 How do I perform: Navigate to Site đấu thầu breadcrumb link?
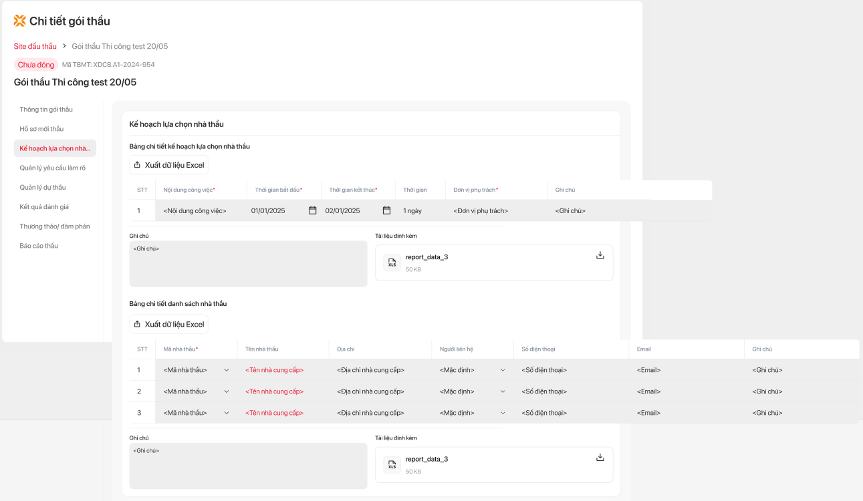[x=35, y=46]
